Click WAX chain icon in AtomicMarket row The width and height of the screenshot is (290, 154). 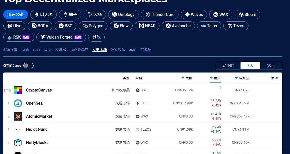138,116
